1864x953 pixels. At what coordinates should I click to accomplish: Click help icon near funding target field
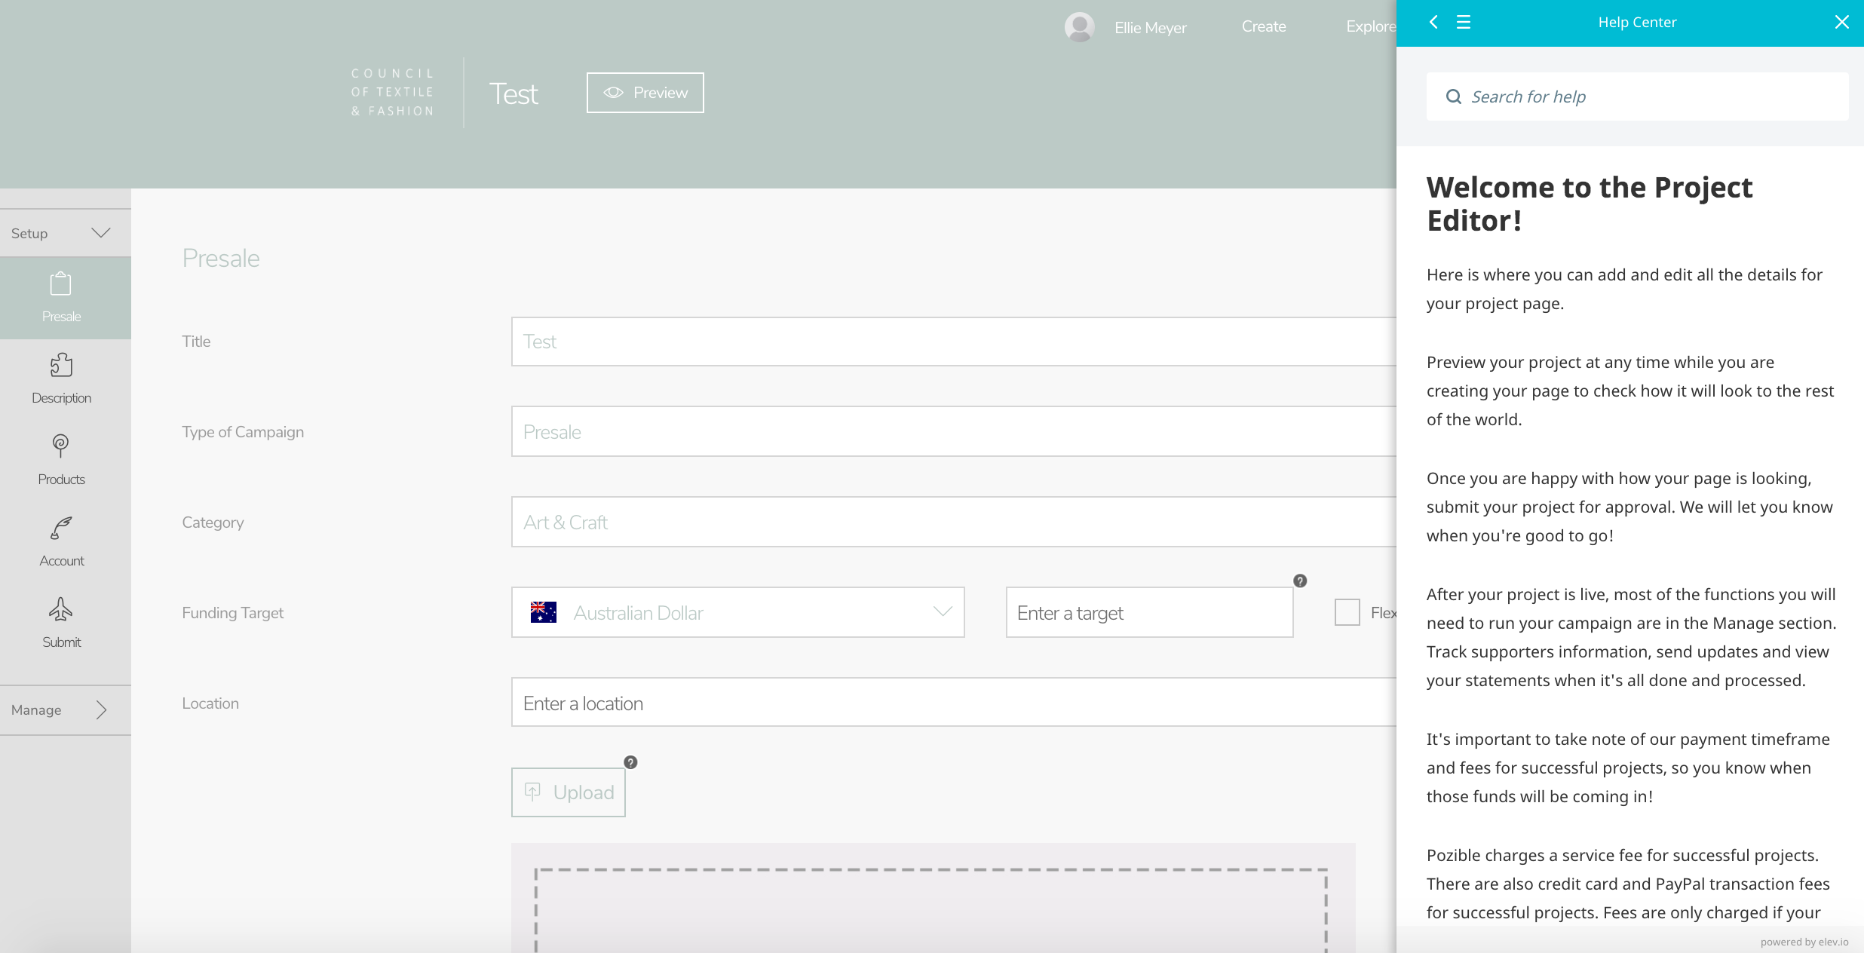coord(1300,581)
